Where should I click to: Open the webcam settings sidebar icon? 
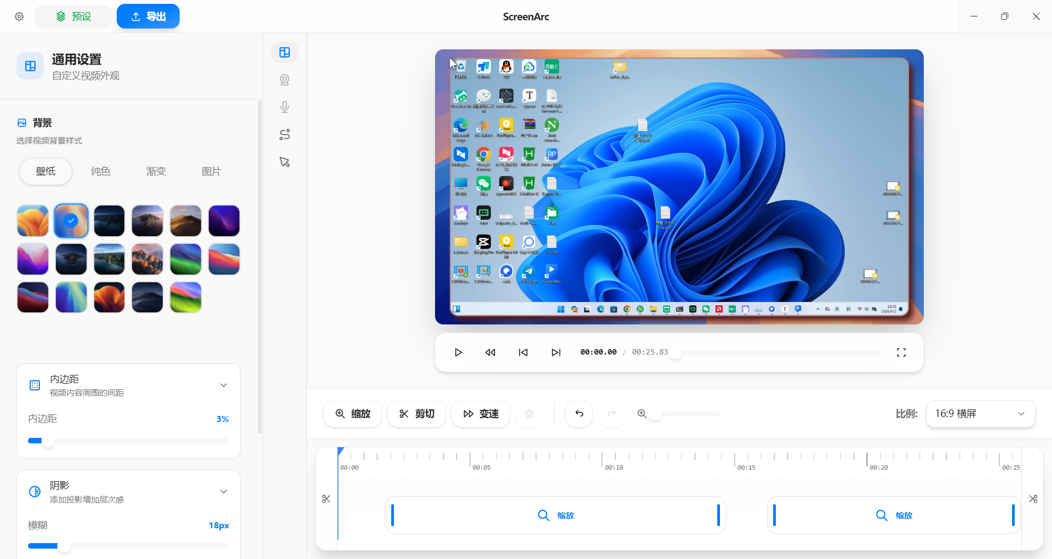[284, 79]
